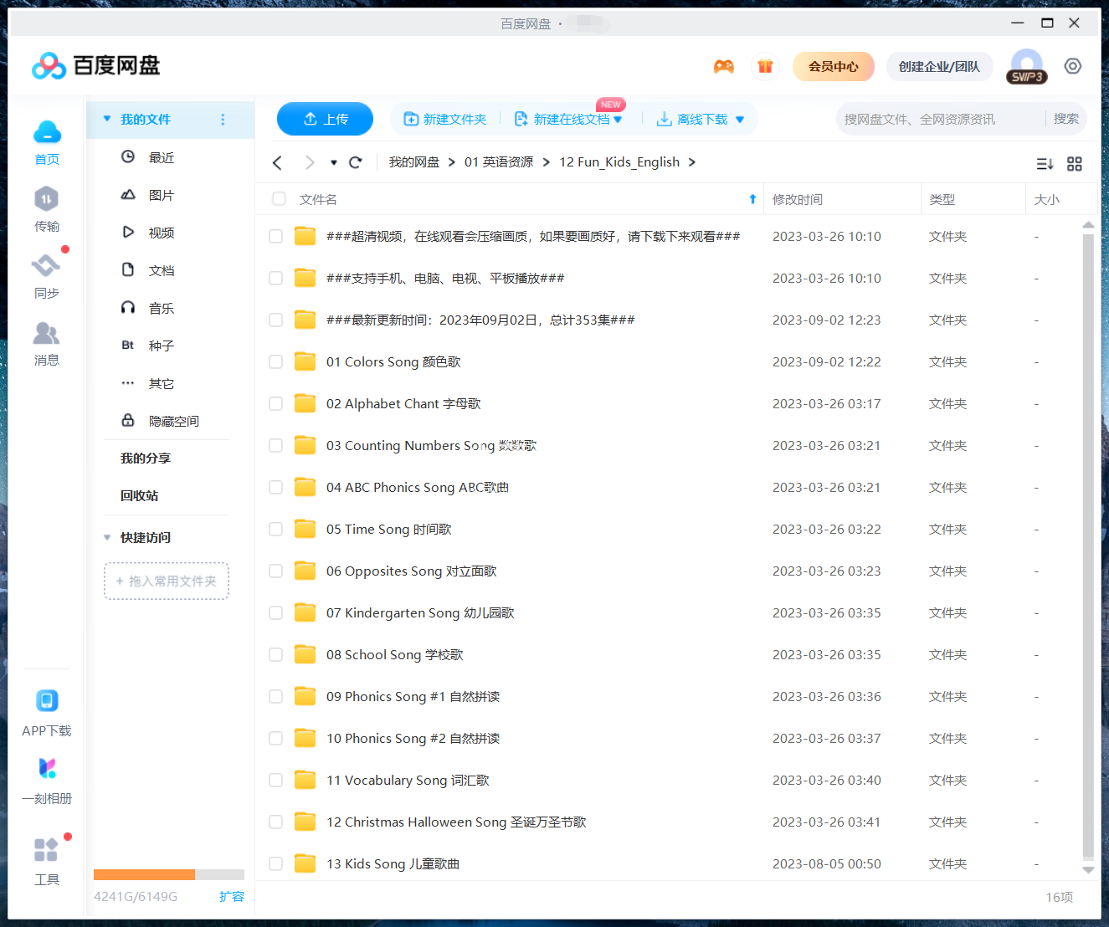Refresh the file list
Screen dimensions: 1109x927
pyautogui.click(x=355, y=161)
